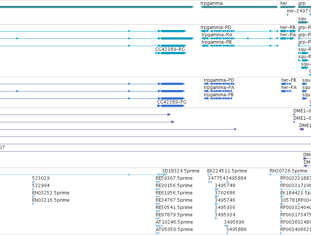Click the 523029 feature label

click(41, 178)
